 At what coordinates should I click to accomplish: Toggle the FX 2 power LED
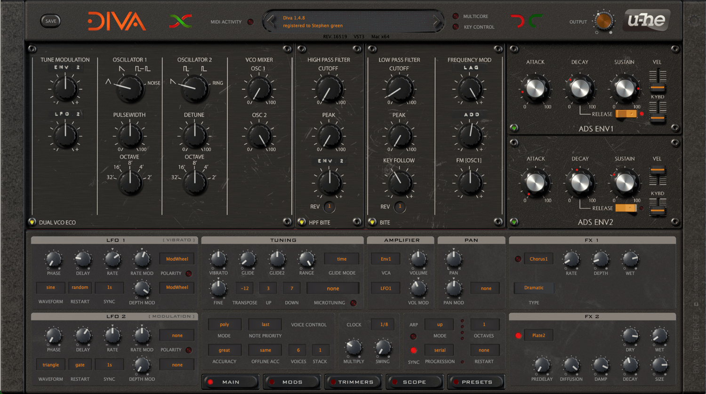pyautogui.click(x=518, y=336)
